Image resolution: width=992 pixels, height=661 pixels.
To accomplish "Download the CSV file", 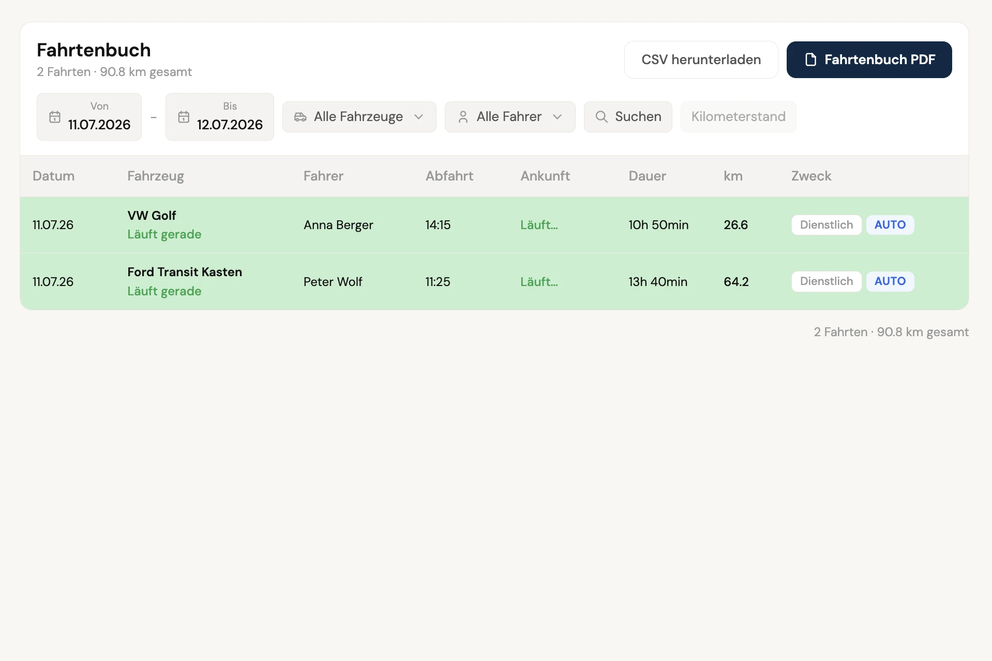I will pos(701,59).
